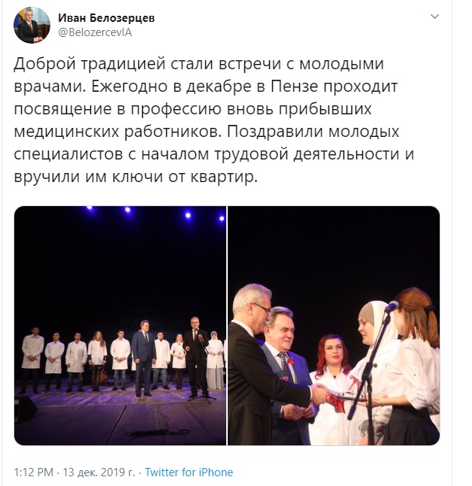Click the speaker holding microphone on stage
This screenshot has width=472, height=486.
(x=196, y=358)
